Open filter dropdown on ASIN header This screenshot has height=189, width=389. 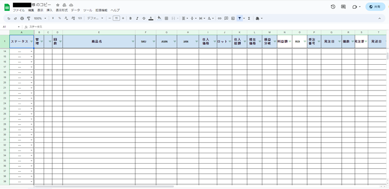175,41
